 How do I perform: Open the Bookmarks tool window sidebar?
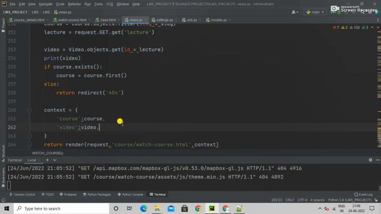[x=3, y=177]
